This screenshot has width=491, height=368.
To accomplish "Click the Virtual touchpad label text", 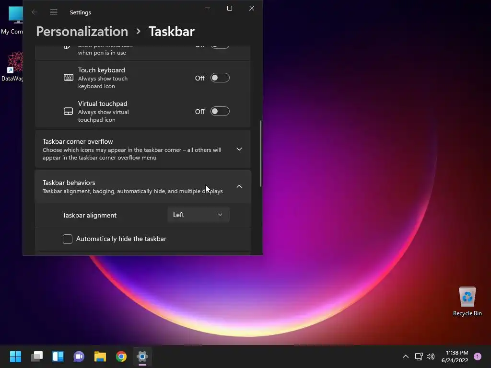I will (x=103, y=103).
